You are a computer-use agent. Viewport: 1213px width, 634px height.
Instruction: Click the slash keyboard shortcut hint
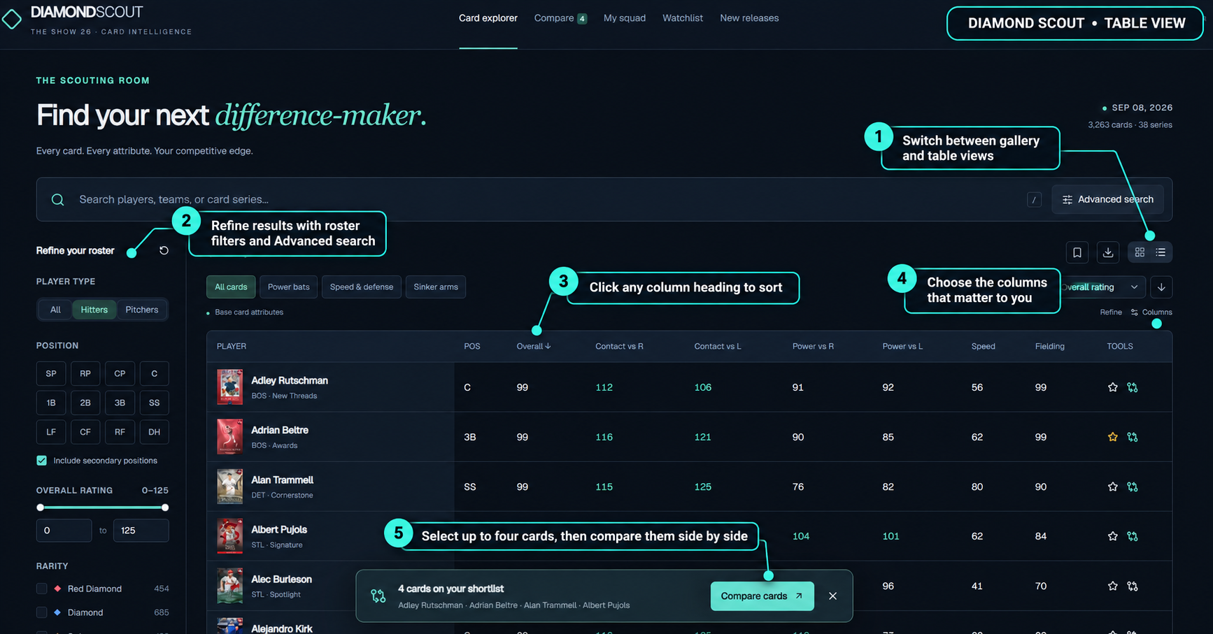pos(1034,200)
